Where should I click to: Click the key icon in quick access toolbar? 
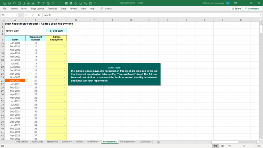coord(85,3)
